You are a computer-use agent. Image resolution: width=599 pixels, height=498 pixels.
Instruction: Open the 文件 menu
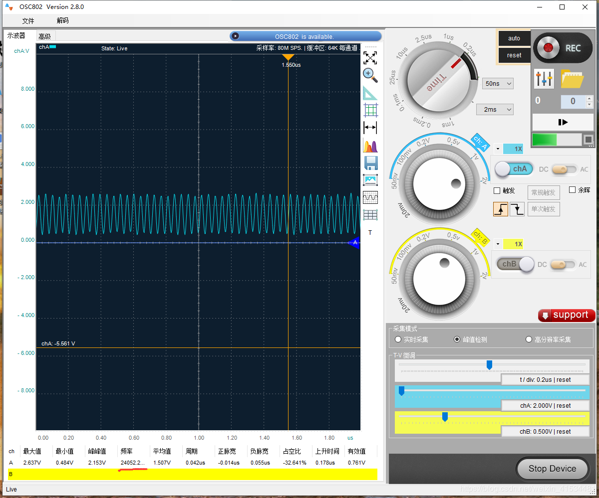pos(28,20)
